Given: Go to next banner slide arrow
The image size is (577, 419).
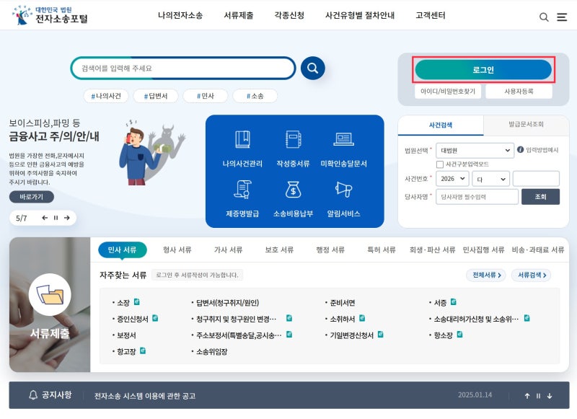Looking at the screenshot, I should point(66,218).
